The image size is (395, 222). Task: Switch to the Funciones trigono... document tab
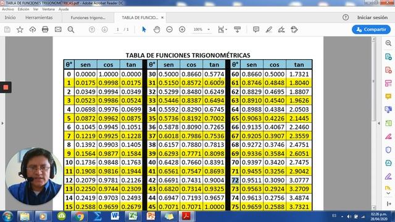tap(88, 18)
